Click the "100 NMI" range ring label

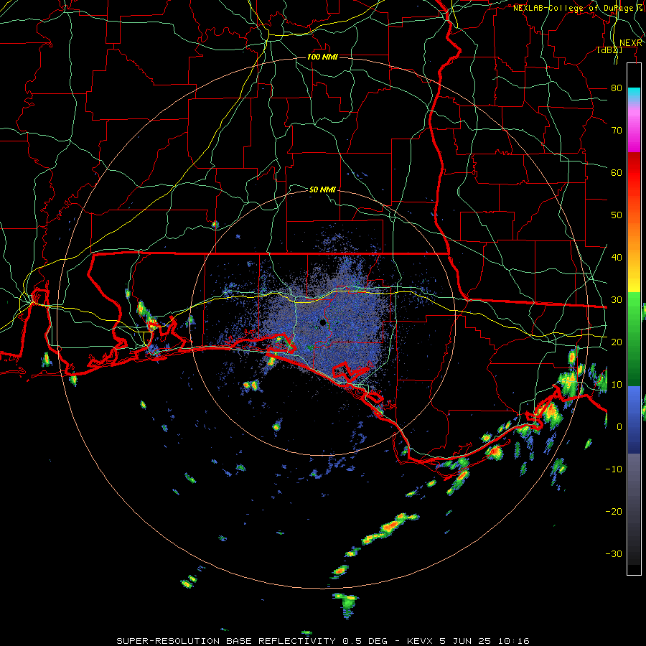point(322,57)
